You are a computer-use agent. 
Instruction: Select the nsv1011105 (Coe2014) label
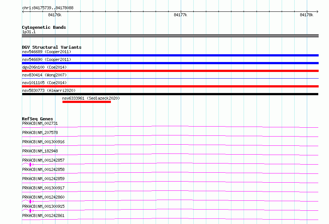(x=44, y=83)
